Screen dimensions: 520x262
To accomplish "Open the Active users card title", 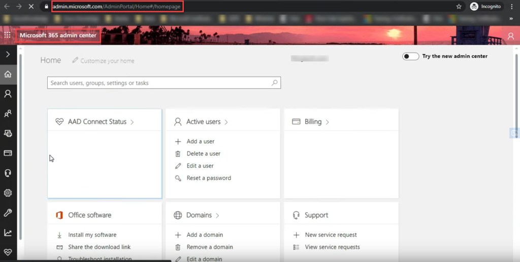I will click(x=203, y=122).
